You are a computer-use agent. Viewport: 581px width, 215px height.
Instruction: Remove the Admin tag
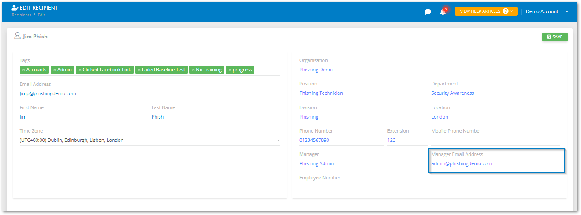tap(55, 70)
